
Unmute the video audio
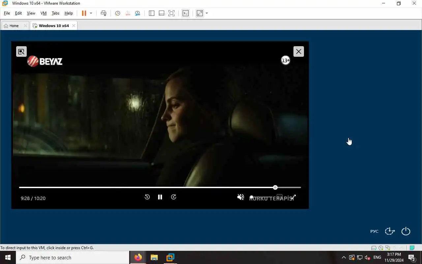pyautogui.click(x=241, y=197)
